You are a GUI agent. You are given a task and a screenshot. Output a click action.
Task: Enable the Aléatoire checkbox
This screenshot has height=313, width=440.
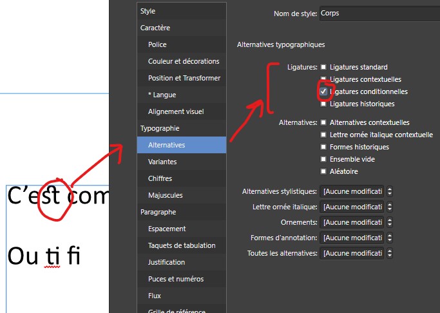coord(323,171)
